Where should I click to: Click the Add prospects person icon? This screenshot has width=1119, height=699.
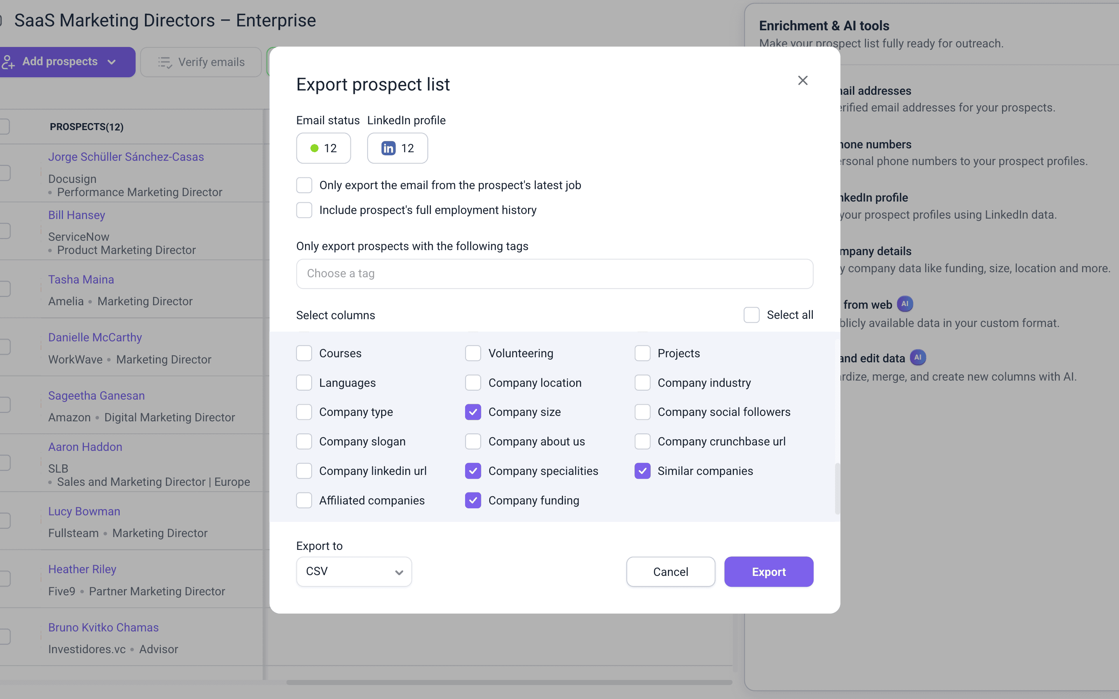pyautogui.click(x=8, y=62)
